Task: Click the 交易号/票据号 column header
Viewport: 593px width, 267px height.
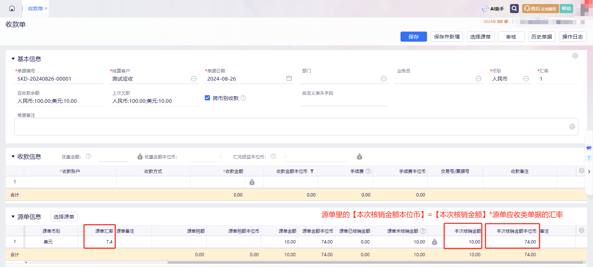Action: (455, 171)
